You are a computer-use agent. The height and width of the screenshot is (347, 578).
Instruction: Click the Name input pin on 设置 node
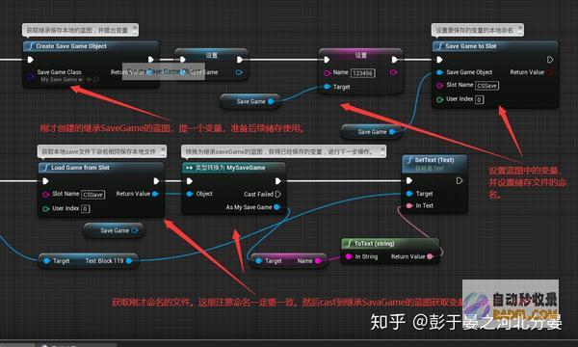(x=327, y=72)
